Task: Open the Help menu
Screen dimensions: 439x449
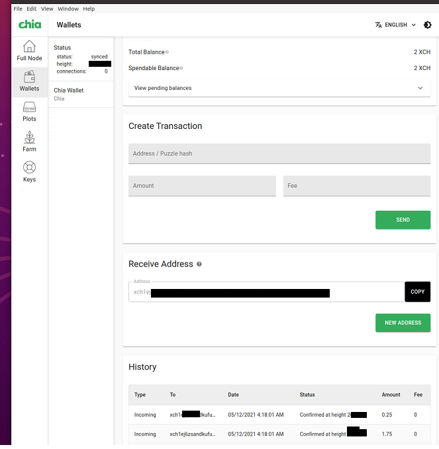Action: (x=89, y=9)
